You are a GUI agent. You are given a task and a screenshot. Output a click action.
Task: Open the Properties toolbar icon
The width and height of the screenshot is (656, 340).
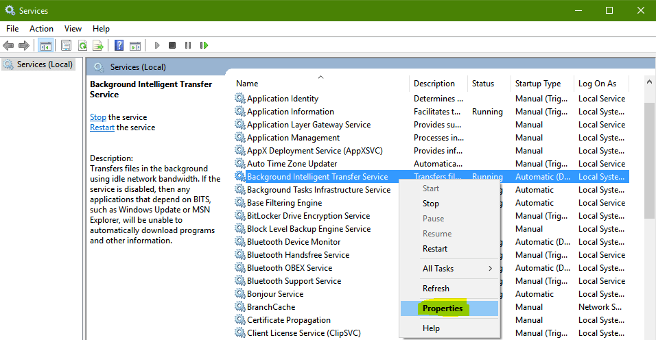coord(66,45)
